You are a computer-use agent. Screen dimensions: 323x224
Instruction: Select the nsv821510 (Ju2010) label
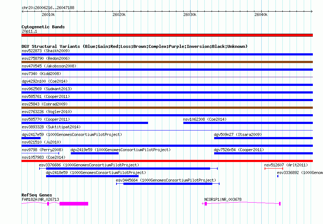41,142
